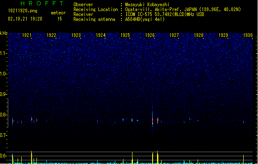Click the 1928 time marker
This screenshot has height=164, width=258.
[199, 35]
